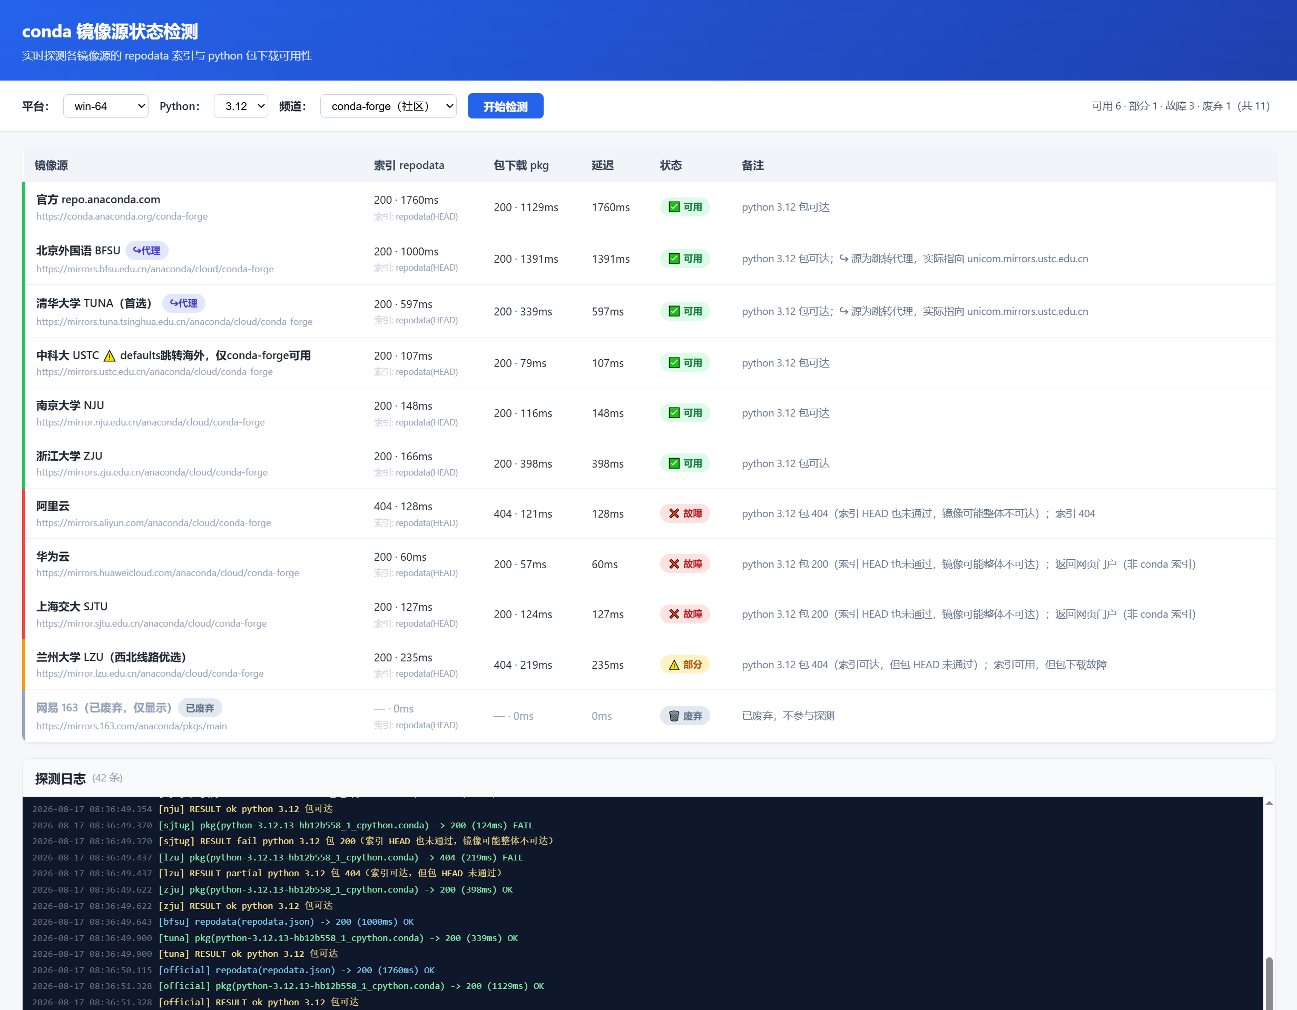Visit the mirrors.tuna.tsinghua.edu.cn mirror URL
The height and width of the screenshot is (1010, 1297).
coord(174,322)
